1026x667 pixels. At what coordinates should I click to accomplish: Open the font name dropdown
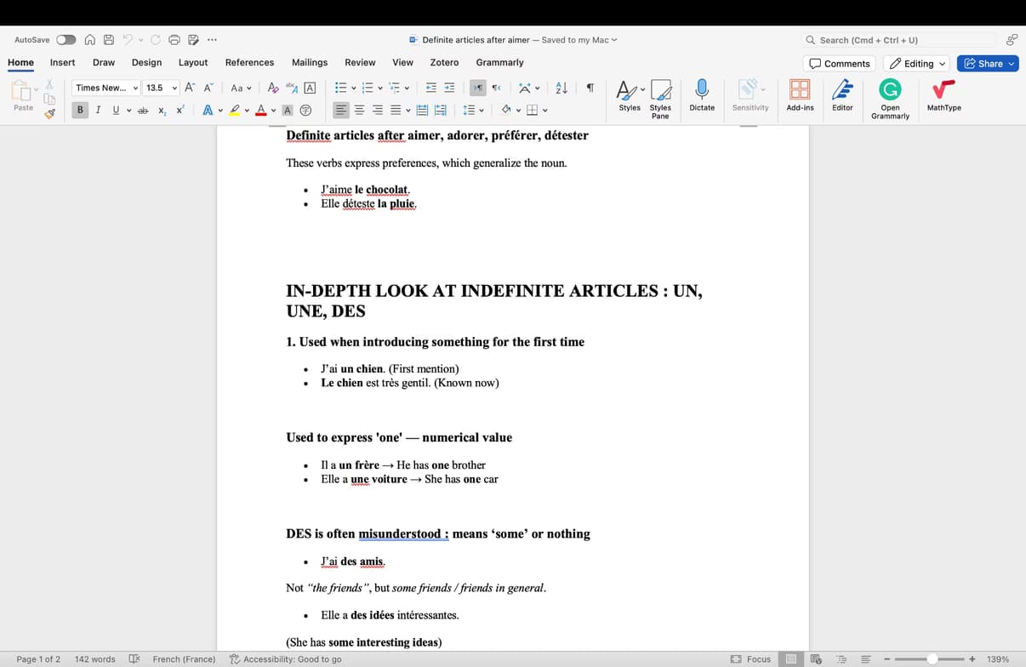click(x=104, y=88)
